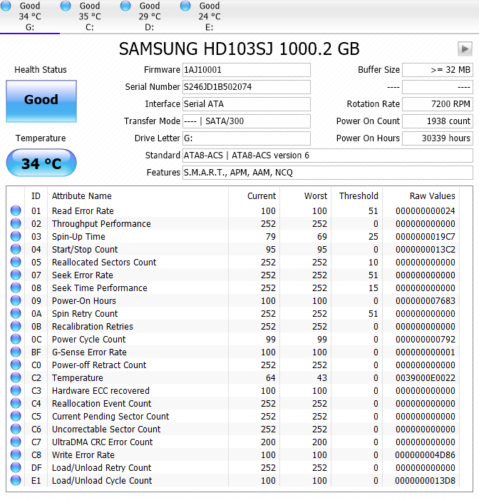Select the Write Error Rate attribute name

pos(83,455)
